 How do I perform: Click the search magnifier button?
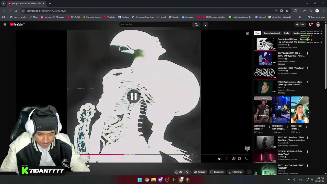[x=196, y=25]
